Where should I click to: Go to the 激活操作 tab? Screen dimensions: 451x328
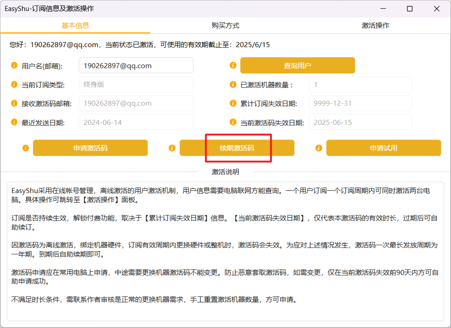(x=375, y=26)
